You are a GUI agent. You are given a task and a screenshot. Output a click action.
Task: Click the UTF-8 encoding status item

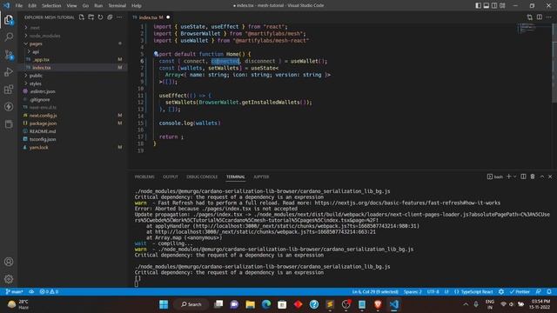click(433, 292)
